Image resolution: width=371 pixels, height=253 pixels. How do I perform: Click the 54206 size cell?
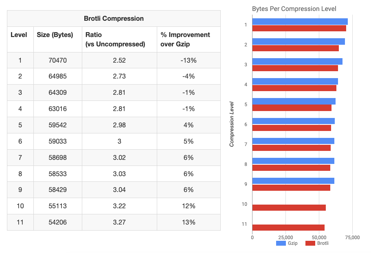(x=57, y=222)
